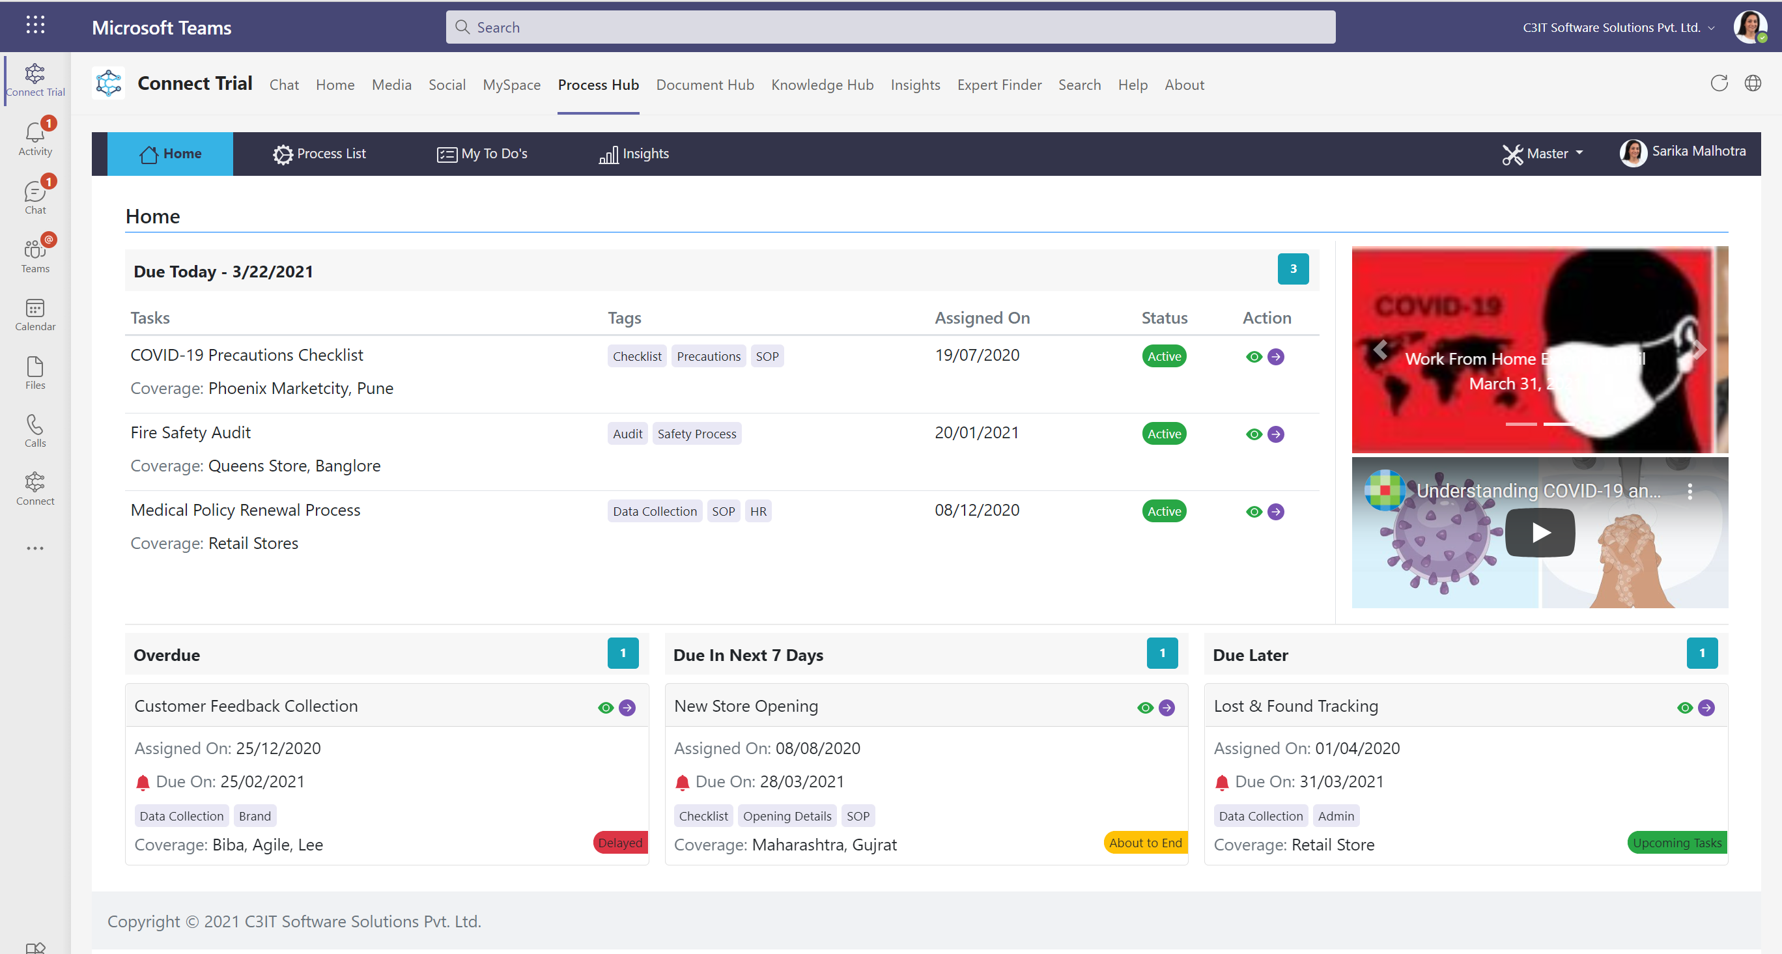Open the C3IT Software Solutions organization dropdown
This screenshot has height=954, width=1782.
coord(1618,27)
